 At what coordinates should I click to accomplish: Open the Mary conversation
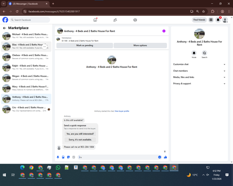pyautogui.click(x=26, y=88)
